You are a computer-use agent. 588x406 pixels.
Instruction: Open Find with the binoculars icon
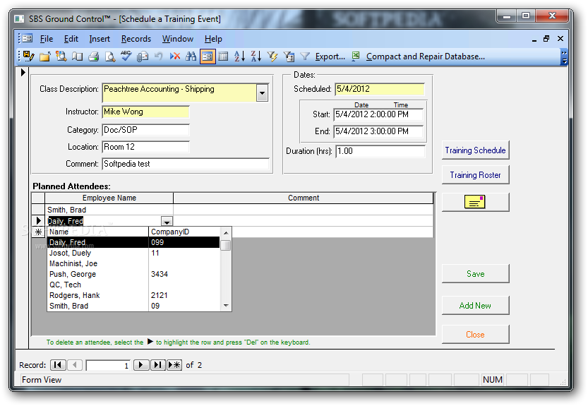pyautogui.click(x=191, y=56)
